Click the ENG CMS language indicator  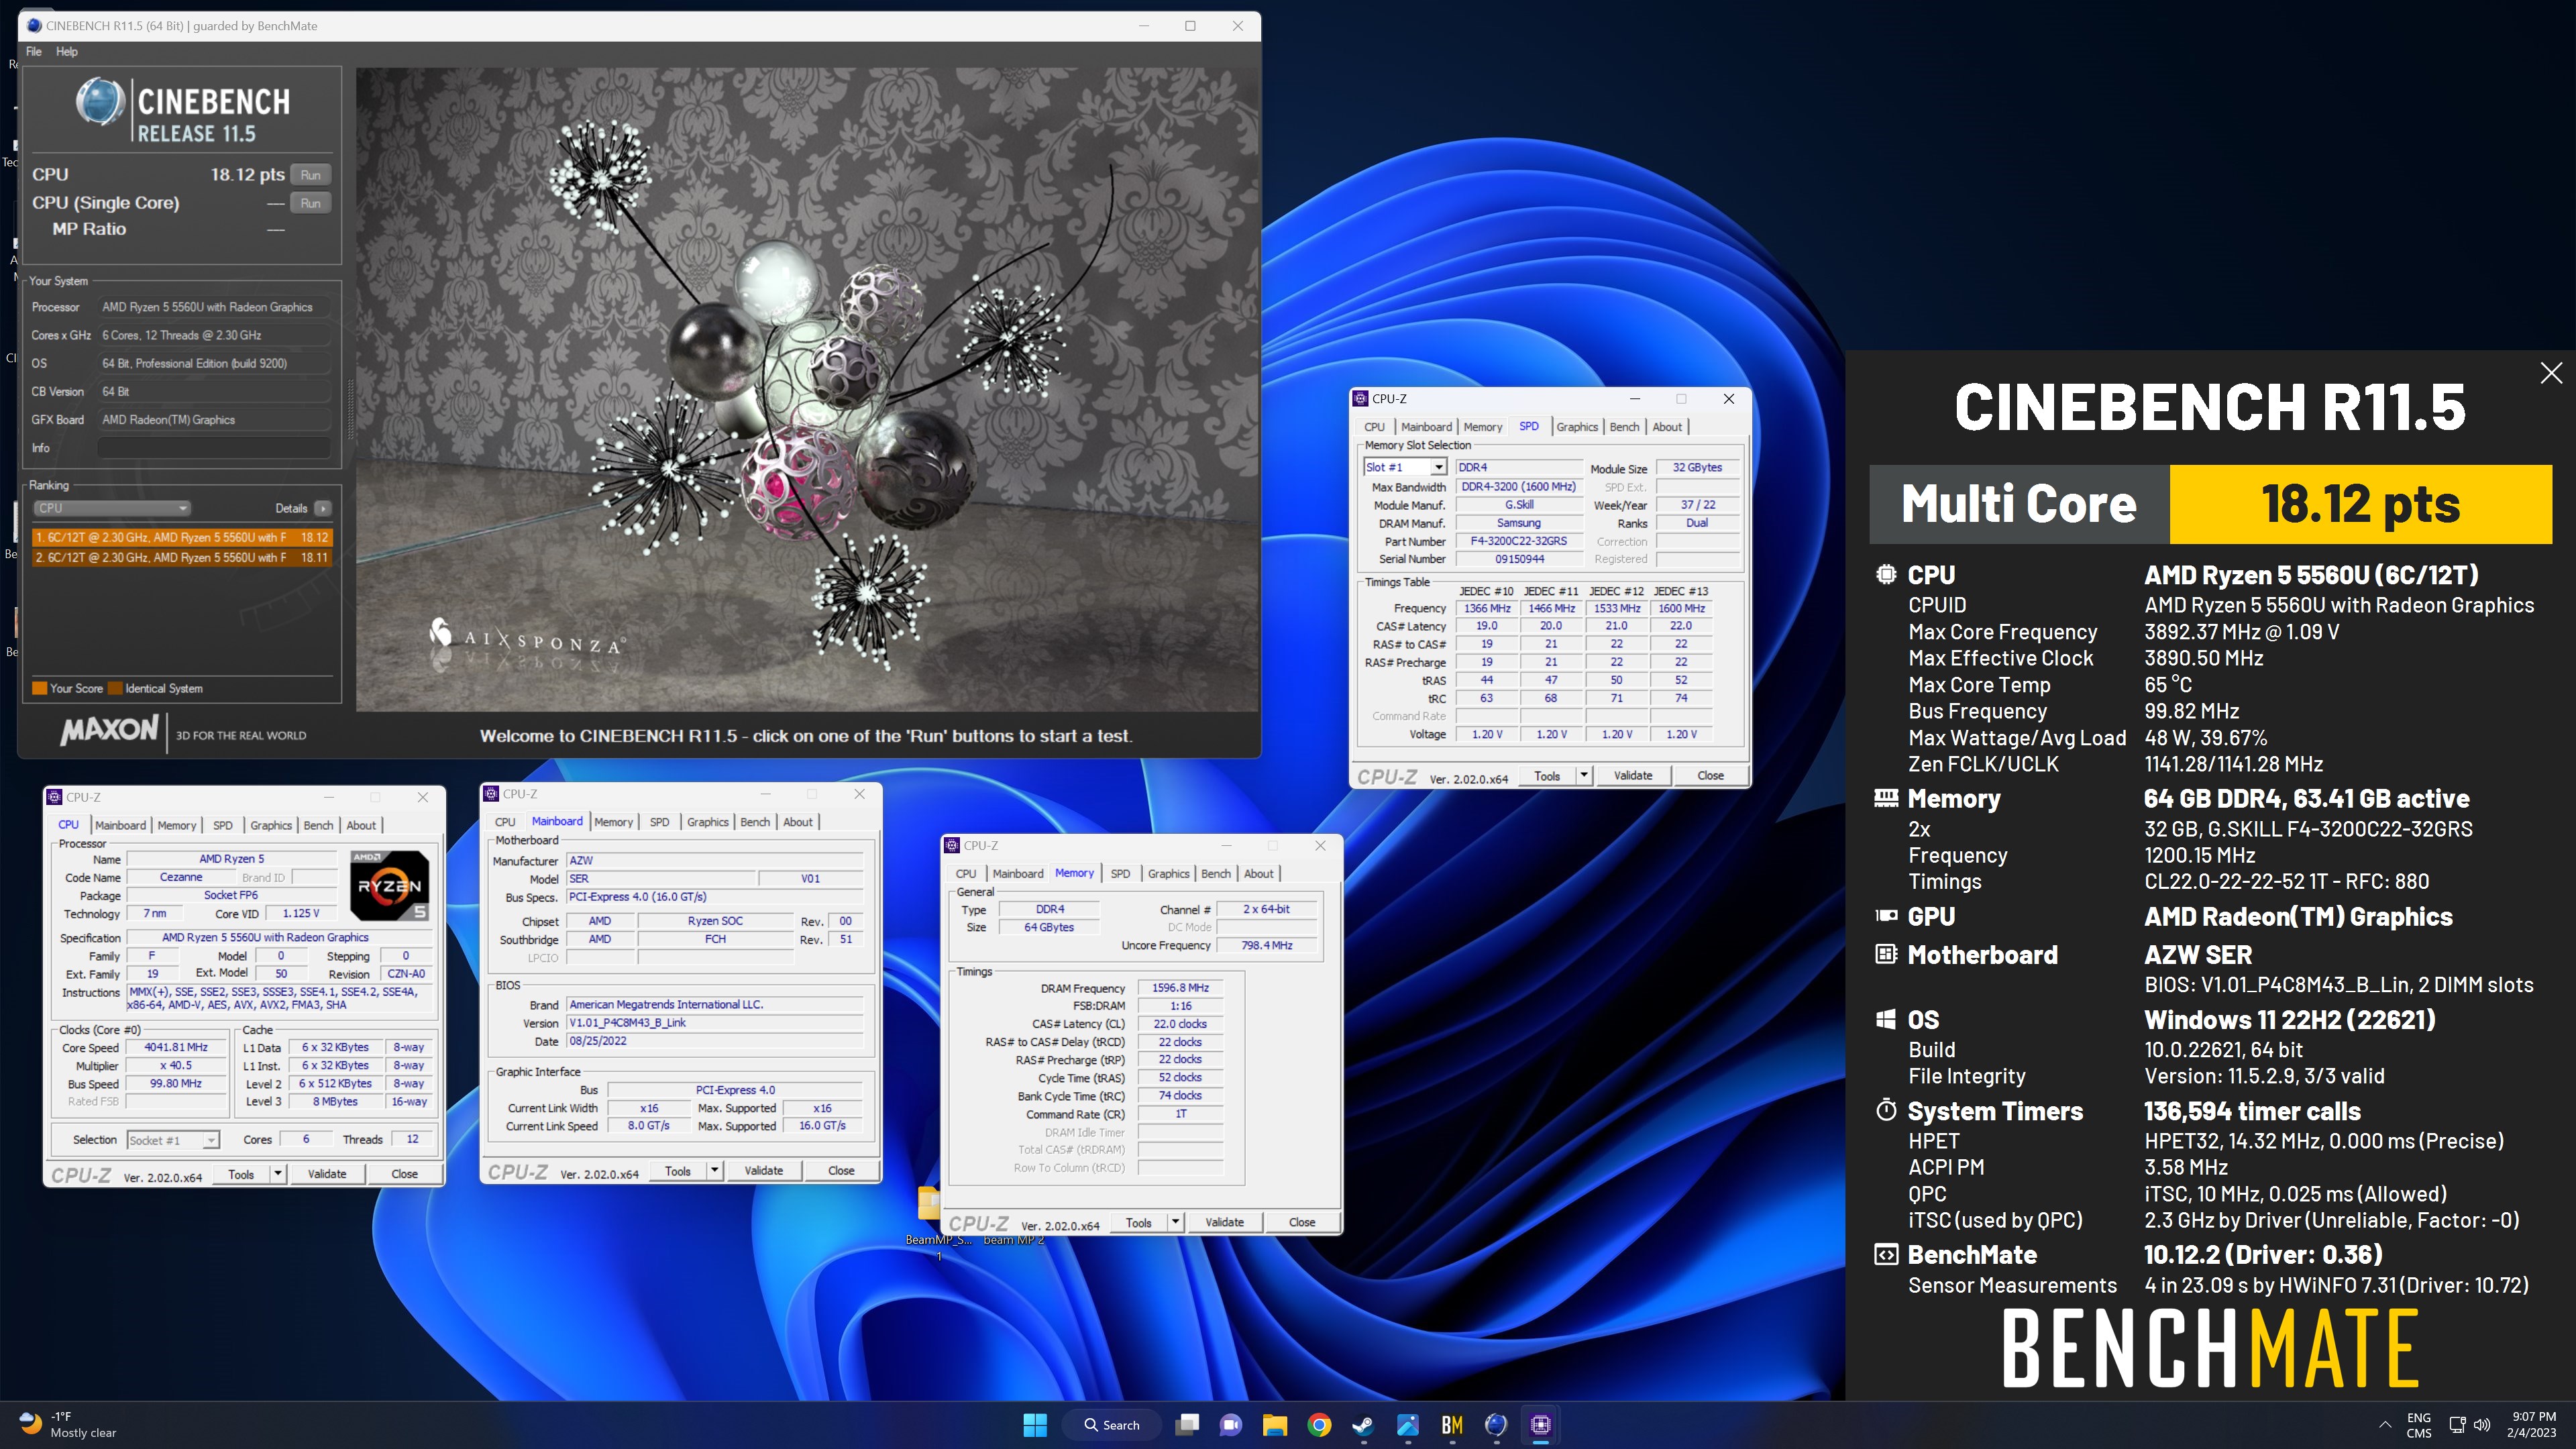[x=2419, y=1425]
